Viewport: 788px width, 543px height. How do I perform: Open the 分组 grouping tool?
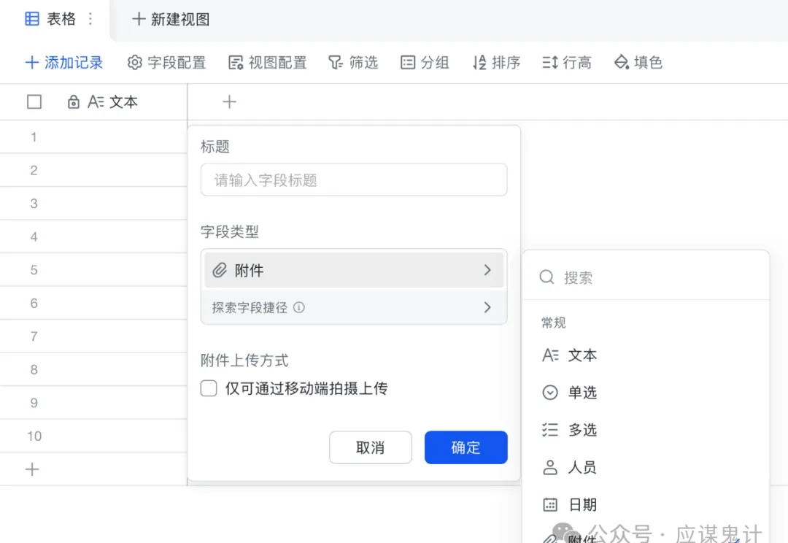425,63
